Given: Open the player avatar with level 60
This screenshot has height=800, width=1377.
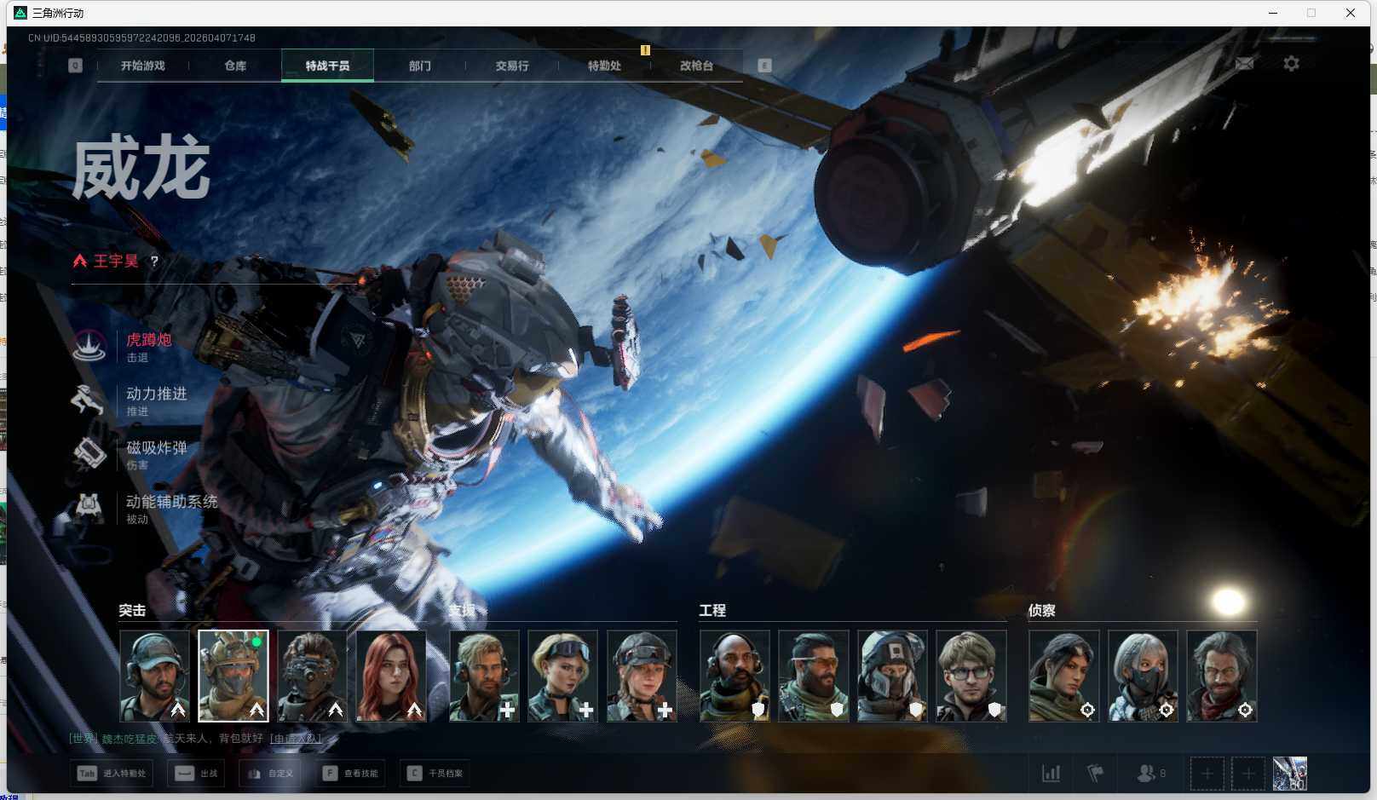Looking at the screenshot, I should 1290,774.
